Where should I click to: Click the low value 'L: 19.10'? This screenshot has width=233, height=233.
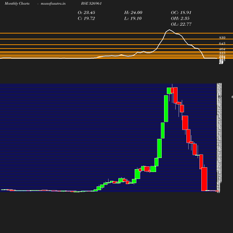tap(133, 19)
